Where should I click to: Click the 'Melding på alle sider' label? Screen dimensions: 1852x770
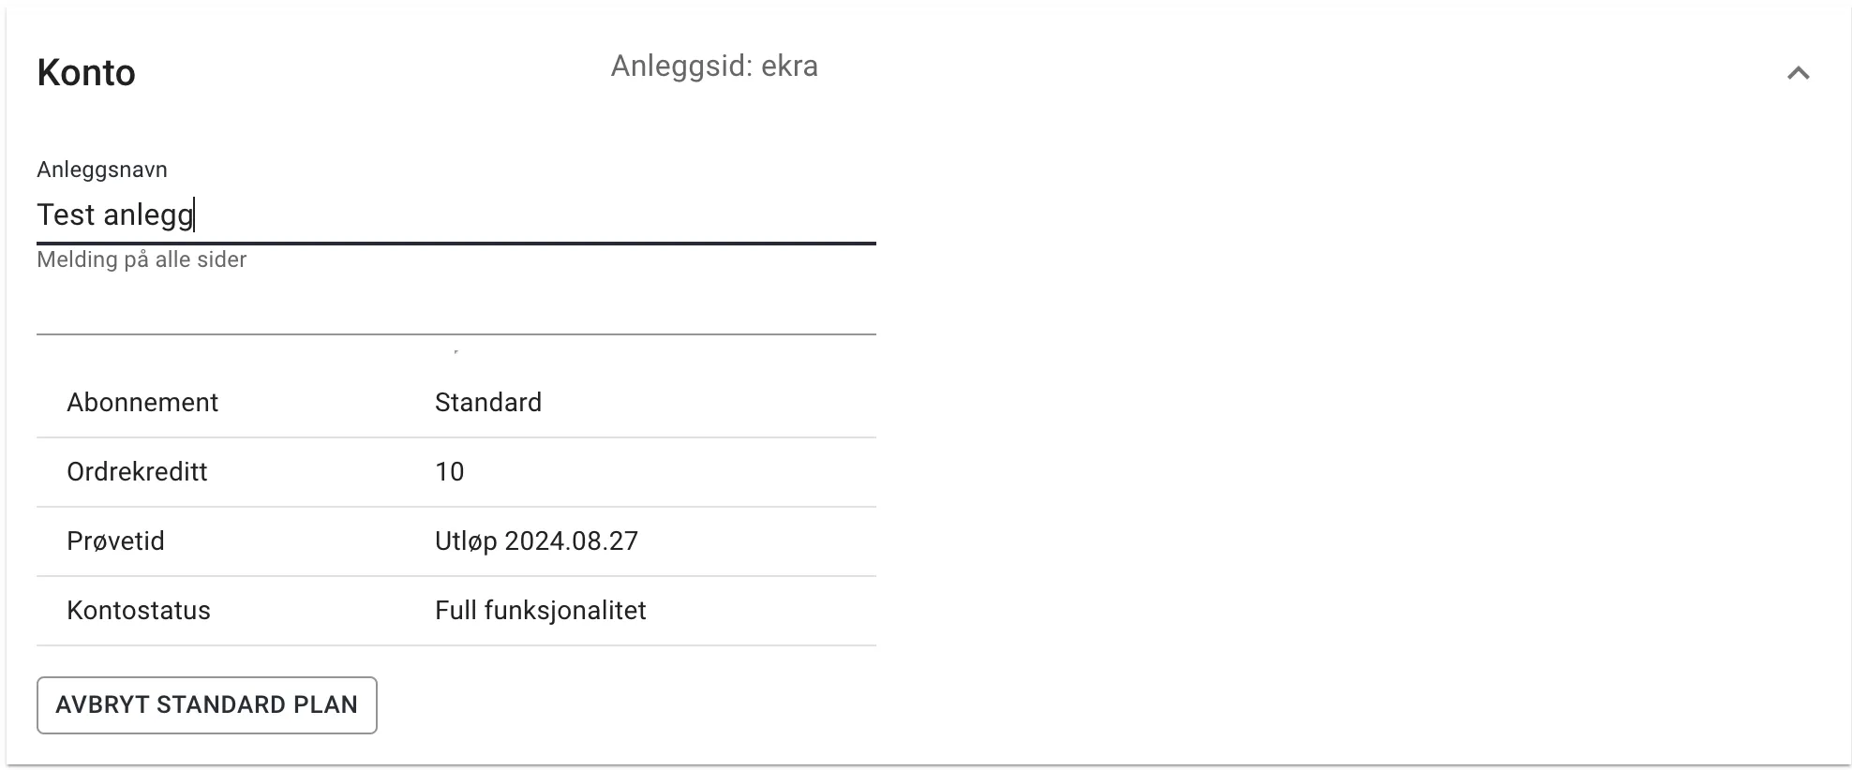coord(142,259)
